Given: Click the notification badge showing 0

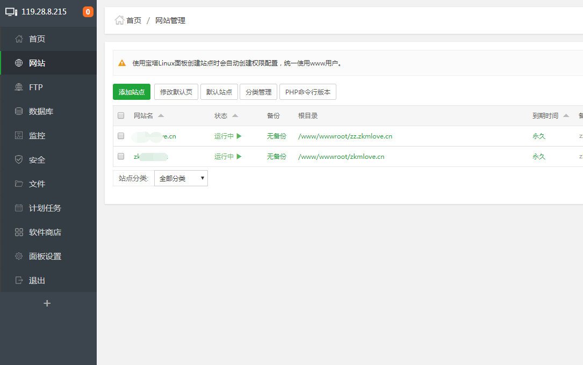Looking at the screenshot, I should [x=88, y=11].
